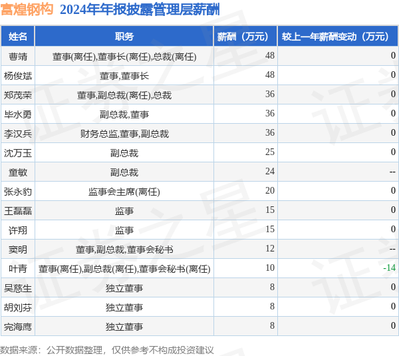Select the 较上一年薪酬变动(万元) column header

click(x=338, y=37)
